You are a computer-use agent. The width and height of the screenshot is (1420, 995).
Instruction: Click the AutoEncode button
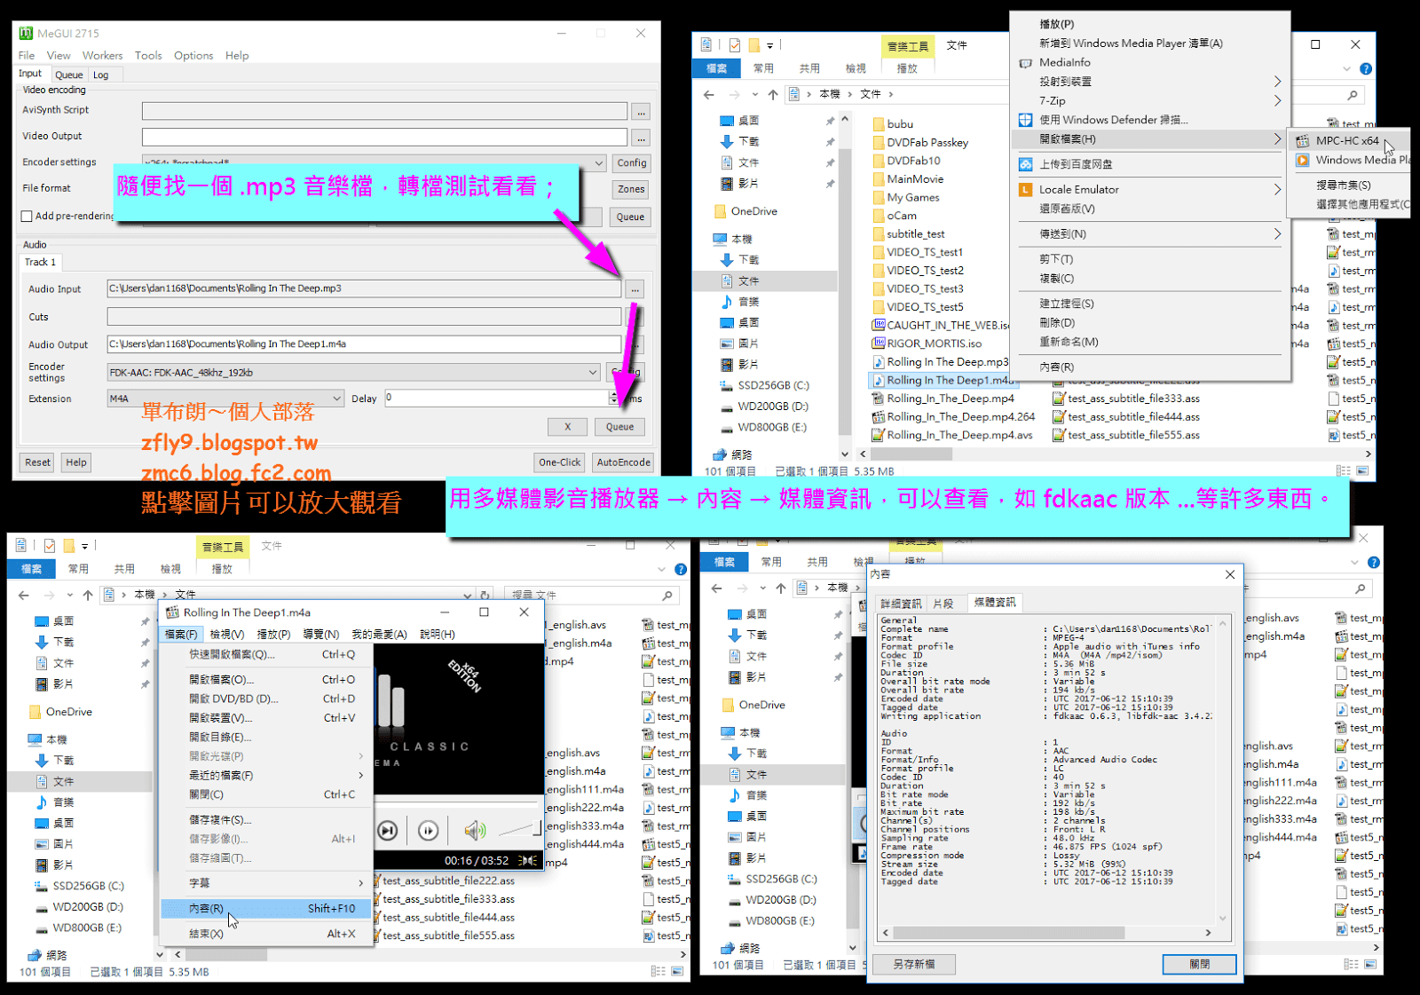click(x=624, y=462)
